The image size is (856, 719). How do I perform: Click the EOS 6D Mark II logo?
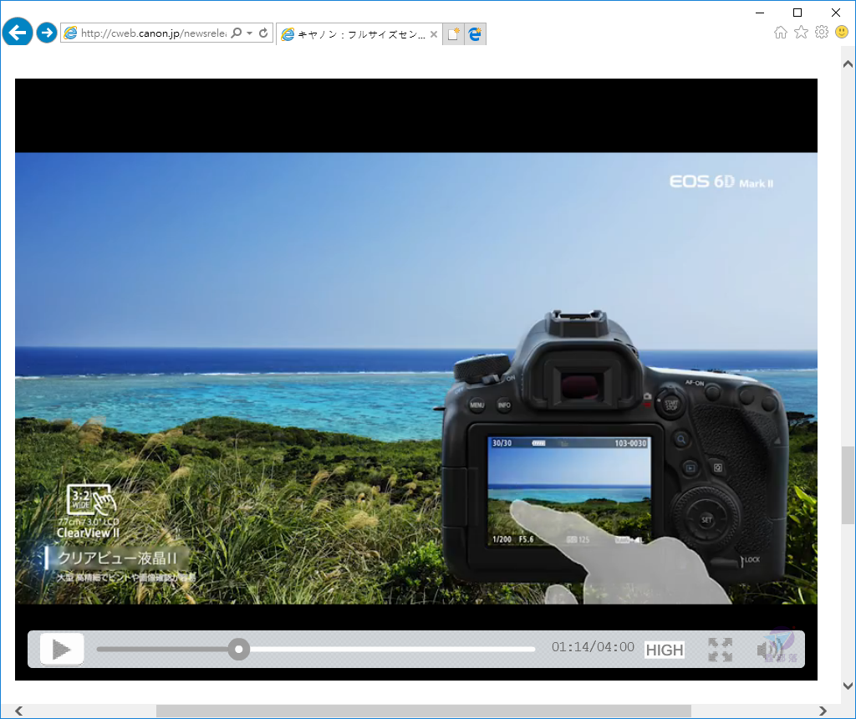coord(721,181)
